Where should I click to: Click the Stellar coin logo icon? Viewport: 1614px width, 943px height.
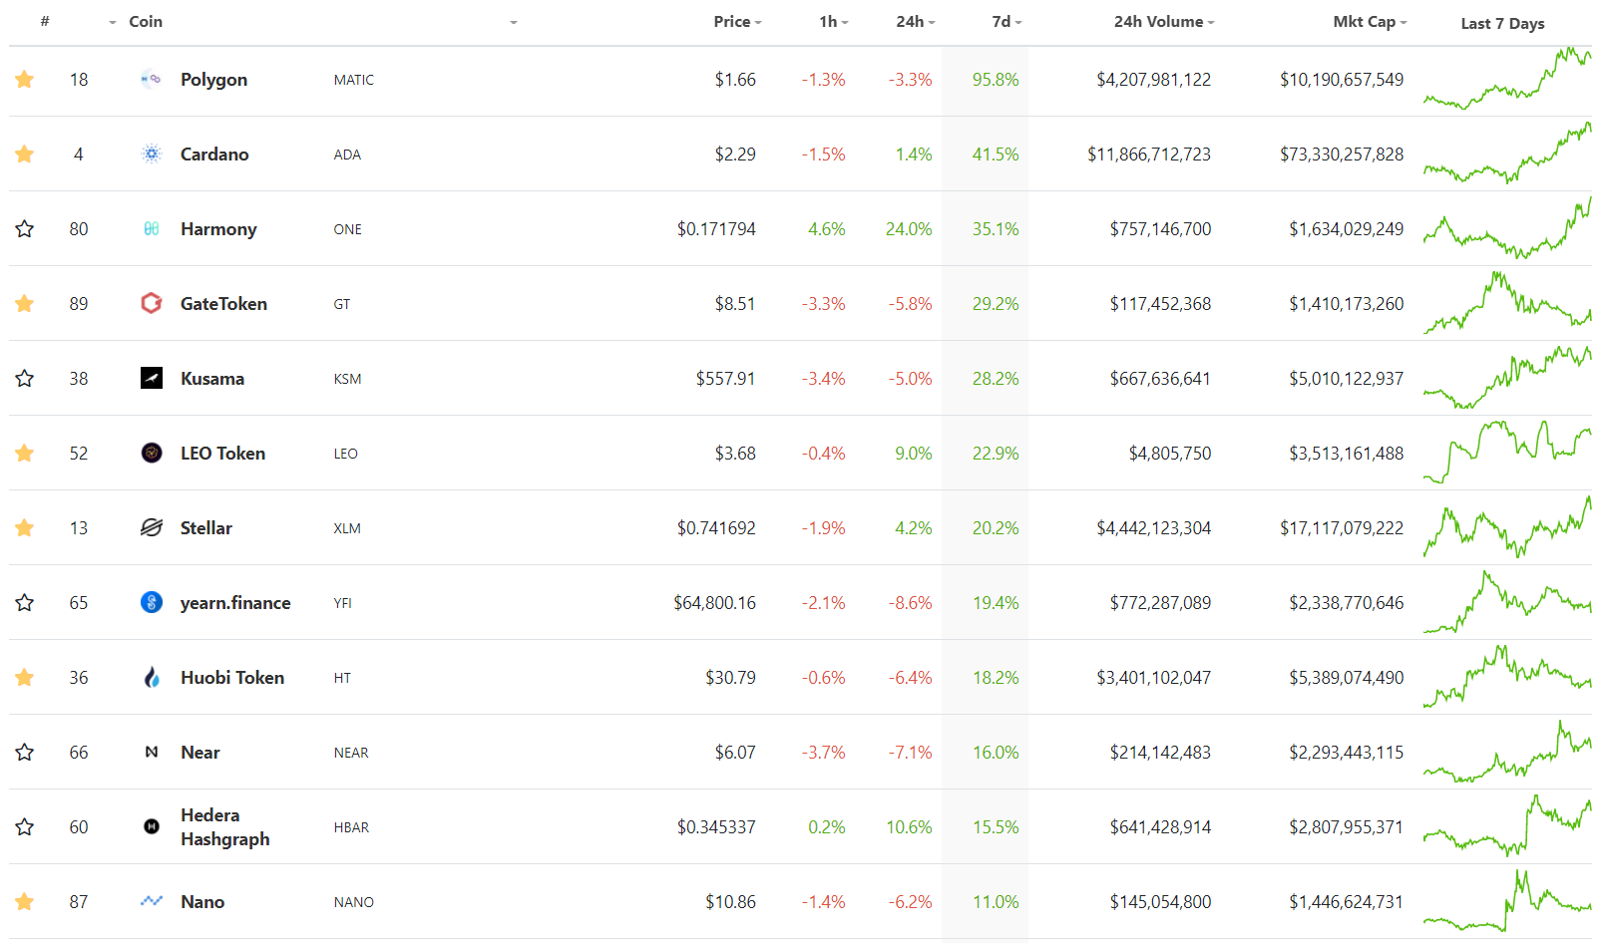pos(152,527)
